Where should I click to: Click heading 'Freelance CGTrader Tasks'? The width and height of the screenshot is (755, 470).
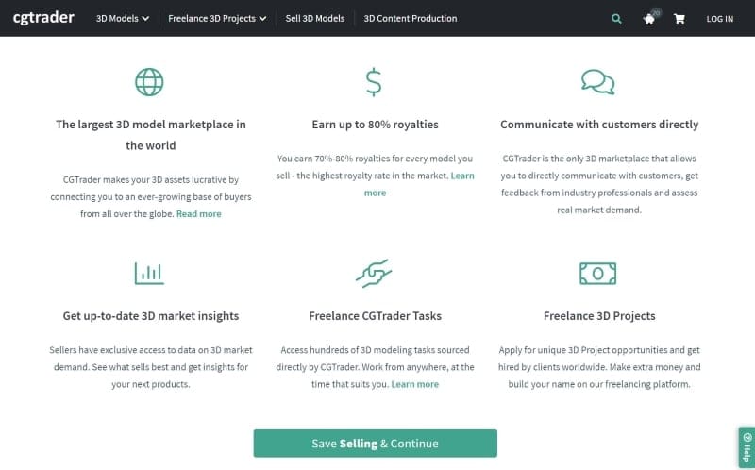click(x=375, y=316)
